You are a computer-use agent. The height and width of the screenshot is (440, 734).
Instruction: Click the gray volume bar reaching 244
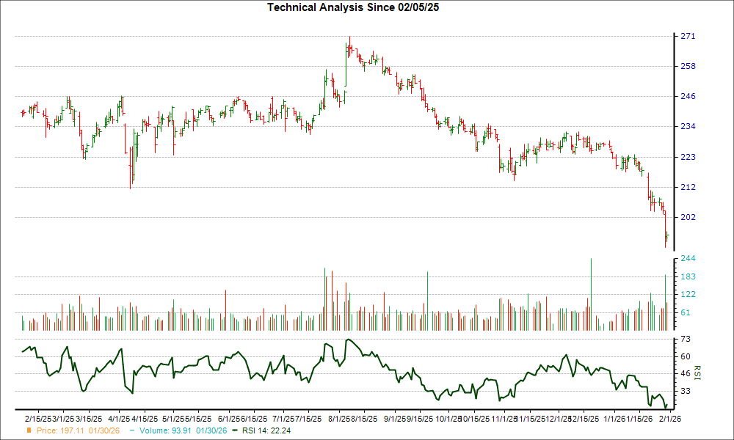click(x=592, y=290)
